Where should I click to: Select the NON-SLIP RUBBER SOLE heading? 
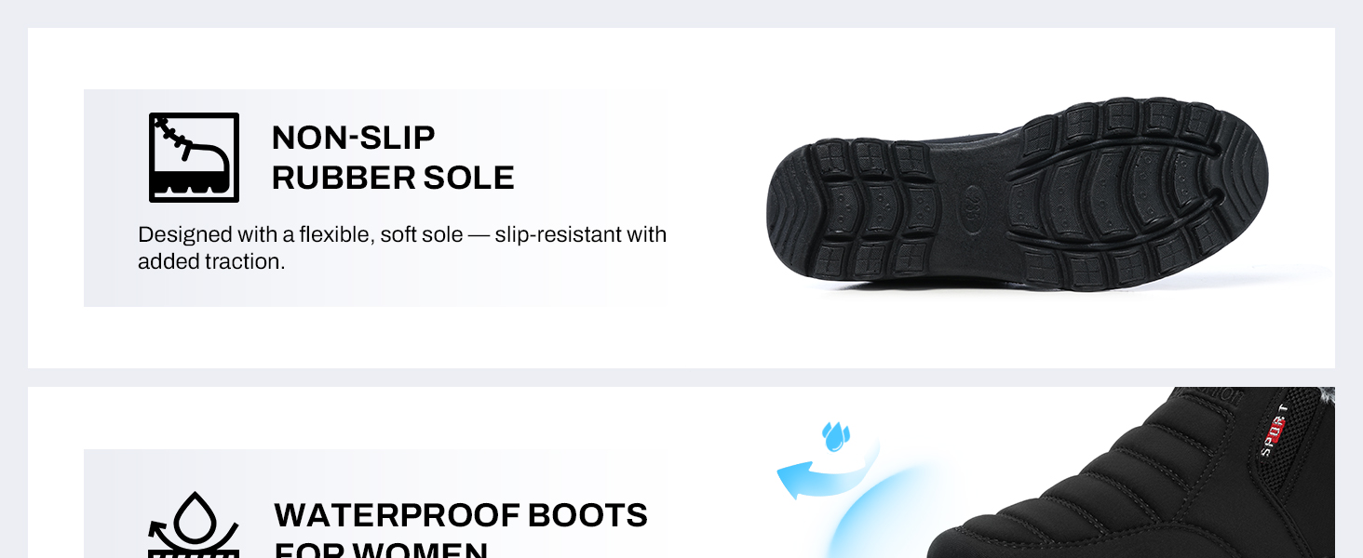point(393,157)
